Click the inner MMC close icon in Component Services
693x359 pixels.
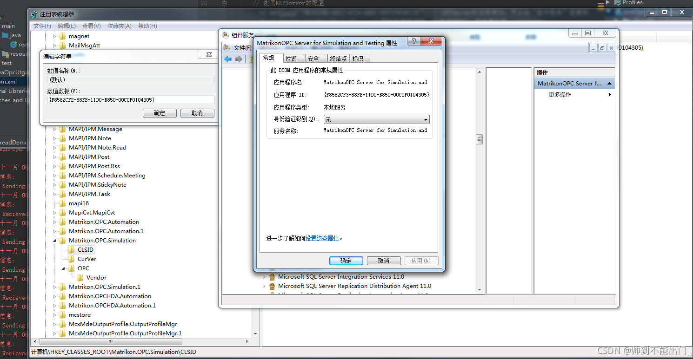[x=611, y=48]
